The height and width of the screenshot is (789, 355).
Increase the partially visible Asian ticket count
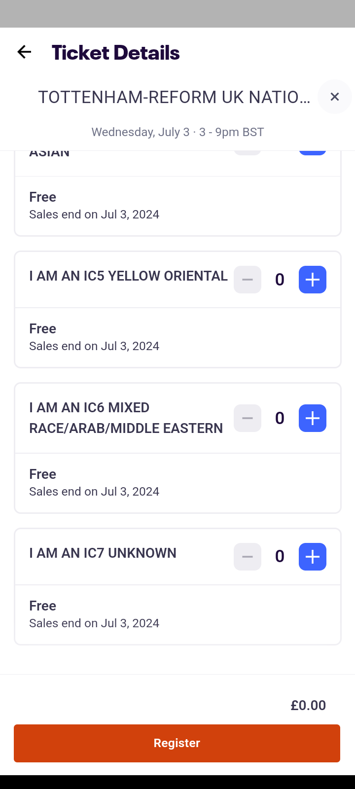(313, 153)
